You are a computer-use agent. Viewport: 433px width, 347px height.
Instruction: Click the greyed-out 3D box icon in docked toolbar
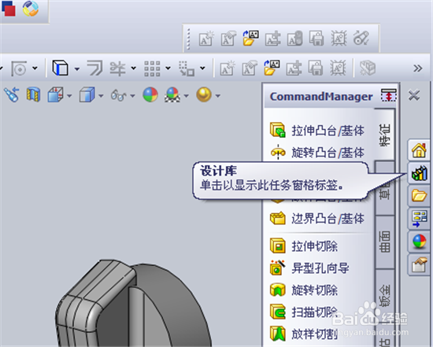point(368,68)
